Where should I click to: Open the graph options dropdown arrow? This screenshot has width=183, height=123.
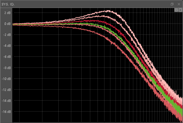click(x=176, y=10)
